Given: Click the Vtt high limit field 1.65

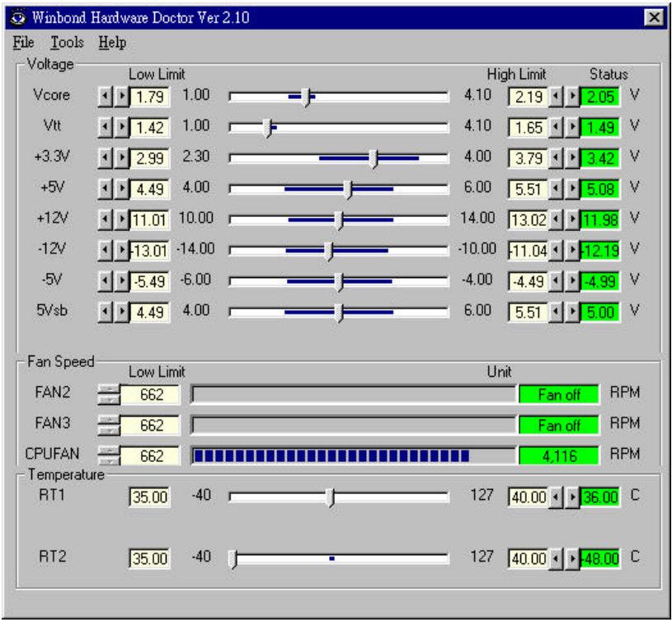Looking at the screenshot, I should (x=528, y=128).
